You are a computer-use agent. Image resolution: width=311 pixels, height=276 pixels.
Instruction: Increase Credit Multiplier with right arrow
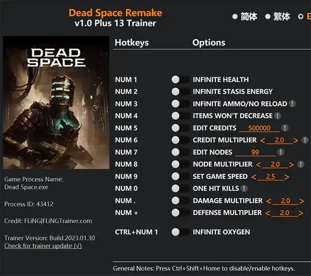[x=296, y=140]
